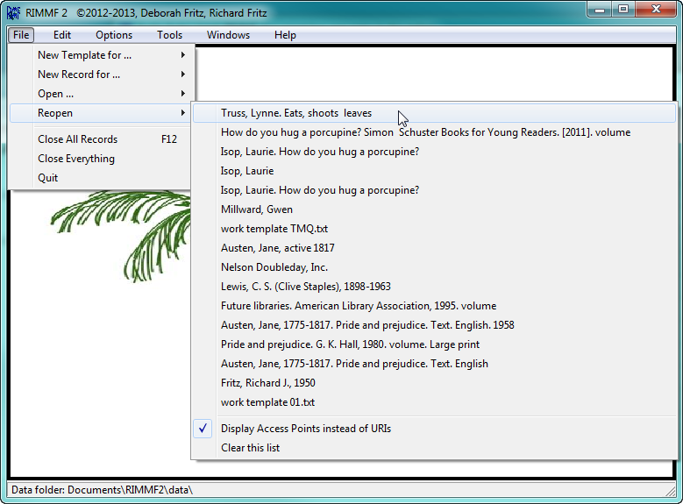Select Close Everything
Image resolution: width=683 pixels, height=504 pixels.
pyautogui.click(x=101, y=159)
